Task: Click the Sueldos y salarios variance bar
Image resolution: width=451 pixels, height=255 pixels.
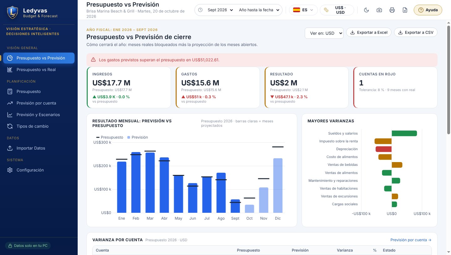Action: pos(404,133)
